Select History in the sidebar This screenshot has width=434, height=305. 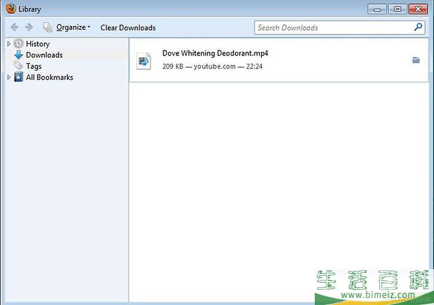coord(38,43)
